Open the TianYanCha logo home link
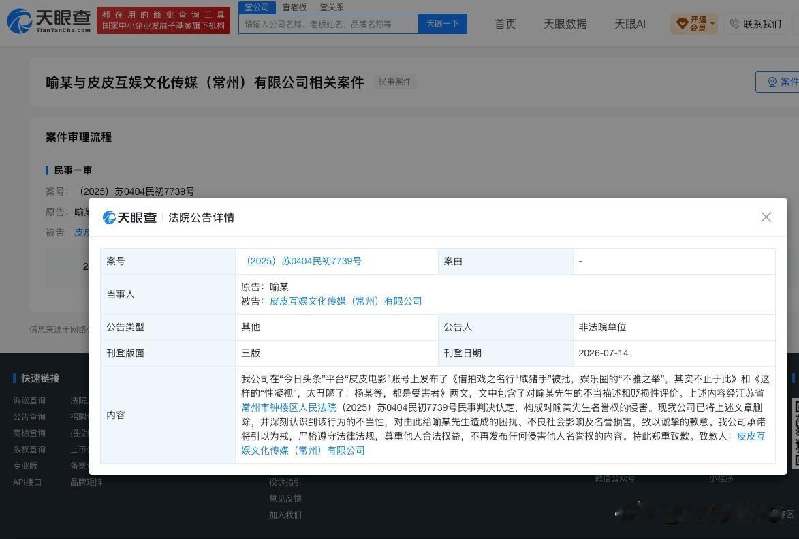Image resolution: width=799 pixels, height=539 pixels. [x=49, y=21]
